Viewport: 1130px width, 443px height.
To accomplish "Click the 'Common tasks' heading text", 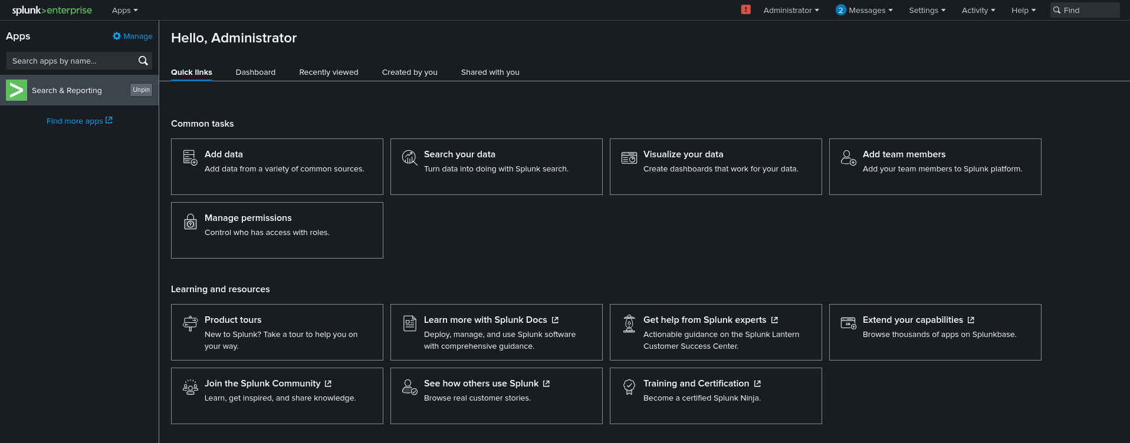I will (x=202, y=123).
